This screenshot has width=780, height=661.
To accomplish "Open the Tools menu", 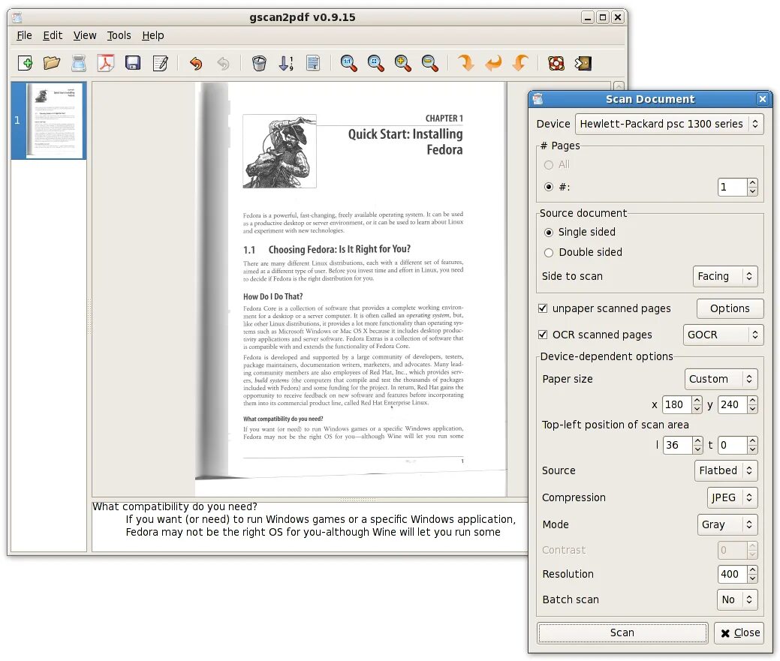I will click(x=119, y=35).
